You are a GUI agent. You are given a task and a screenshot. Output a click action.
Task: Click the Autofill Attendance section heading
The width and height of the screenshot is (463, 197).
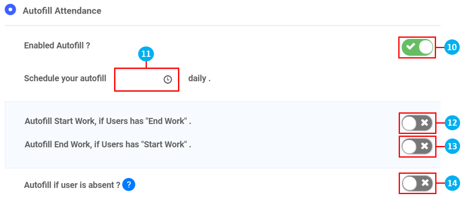[62, 11]
